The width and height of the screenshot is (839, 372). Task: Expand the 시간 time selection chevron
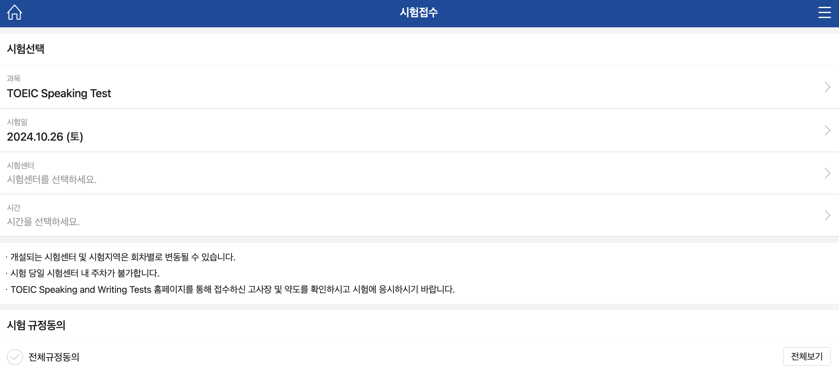click(828, 215)
